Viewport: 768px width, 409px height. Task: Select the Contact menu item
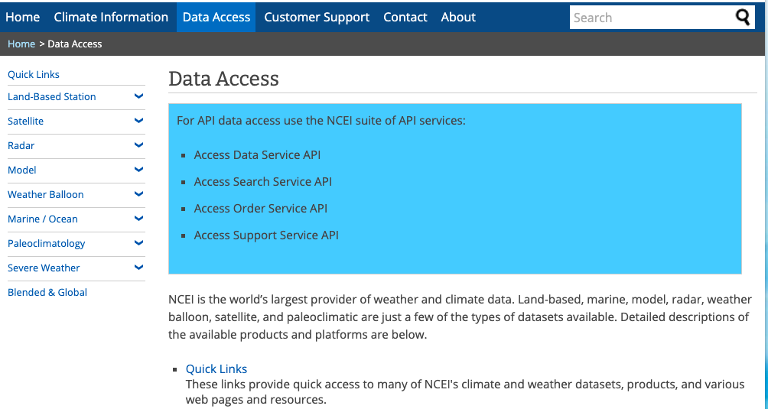click(x=405, y=17)
